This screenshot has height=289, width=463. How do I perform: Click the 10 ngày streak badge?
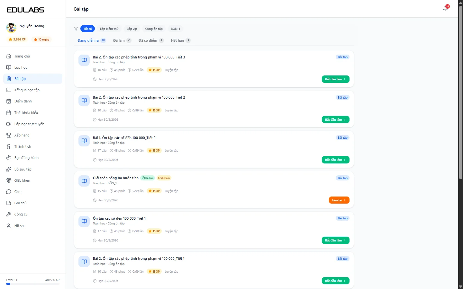click(41, 39)
